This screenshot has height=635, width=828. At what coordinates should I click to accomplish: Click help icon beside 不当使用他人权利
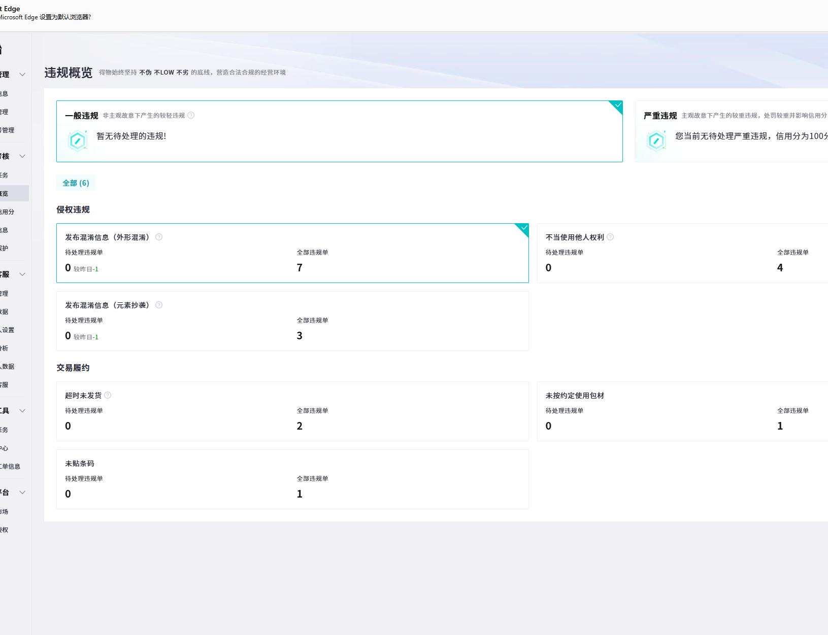click(x=610, y=237)
